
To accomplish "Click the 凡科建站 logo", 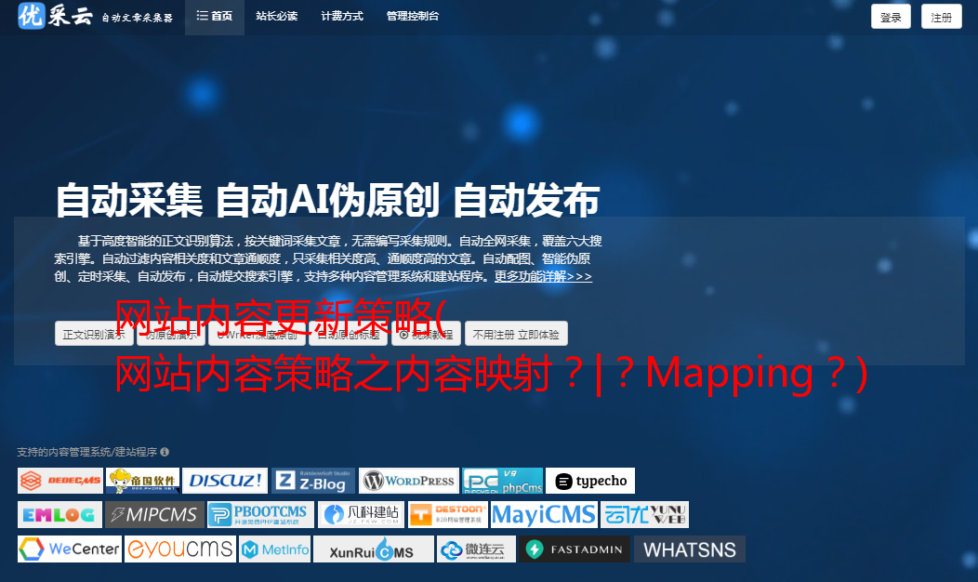I will (x=361, y=515).
